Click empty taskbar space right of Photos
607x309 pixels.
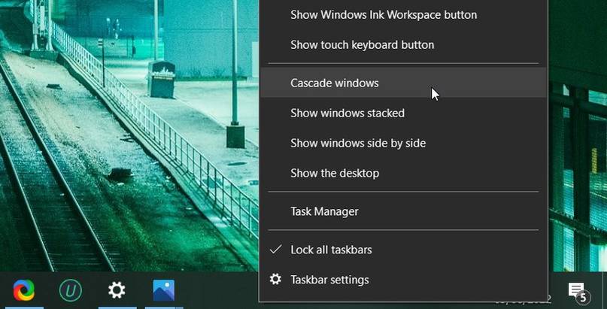pyautogui.click(x=218, y=290)
